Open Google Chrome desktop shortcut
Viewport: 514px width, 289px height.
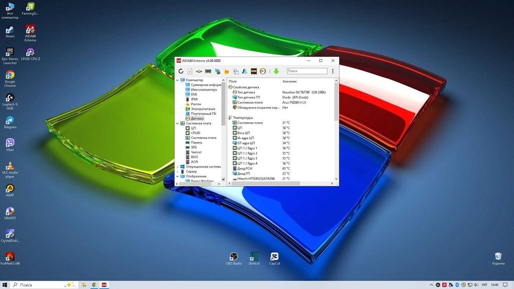(10, 79)
